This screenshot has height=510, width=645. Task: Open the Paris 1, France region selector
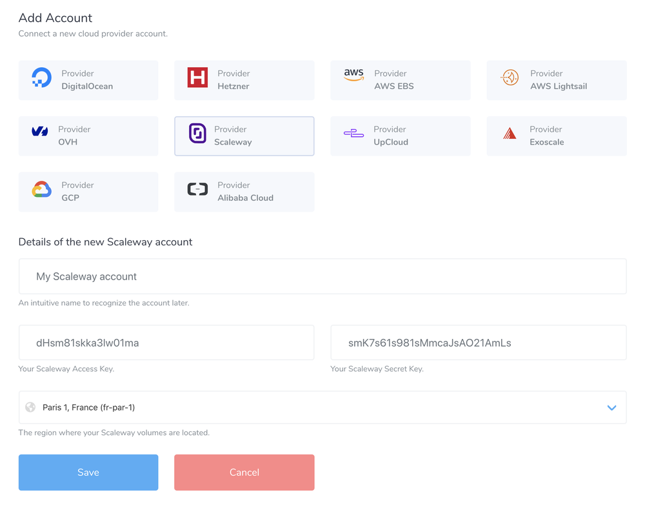[x=322, y=407]
